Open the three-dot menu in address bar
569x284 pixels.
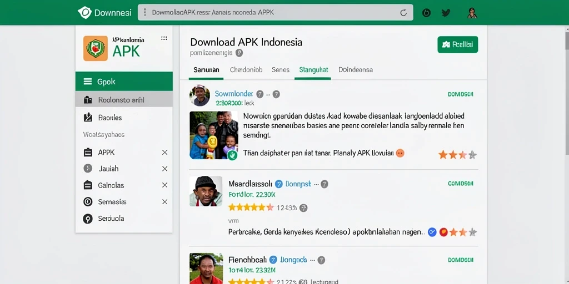click(x=145, y=12)
